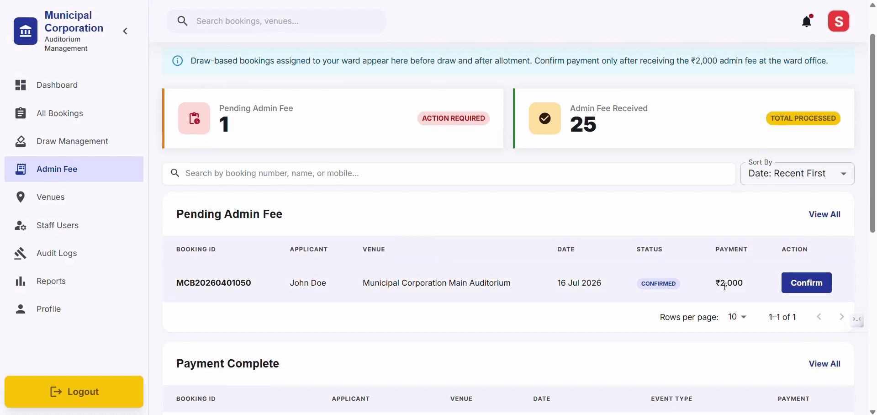Click the Audit Logs gavel icon
This screenshot has width=877, height=415.
[21, 253]
